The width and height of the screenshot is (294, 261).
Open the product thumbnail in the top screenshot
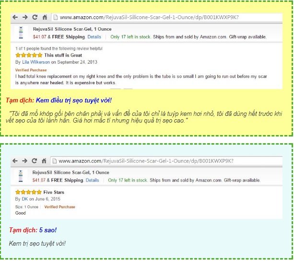point(21,33)
